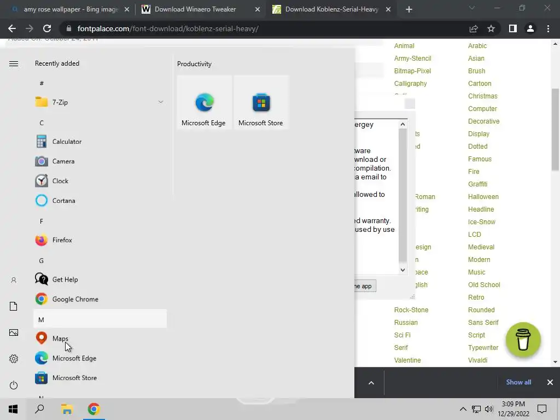Open Chrome tab search dropdown

pos(472,8)
